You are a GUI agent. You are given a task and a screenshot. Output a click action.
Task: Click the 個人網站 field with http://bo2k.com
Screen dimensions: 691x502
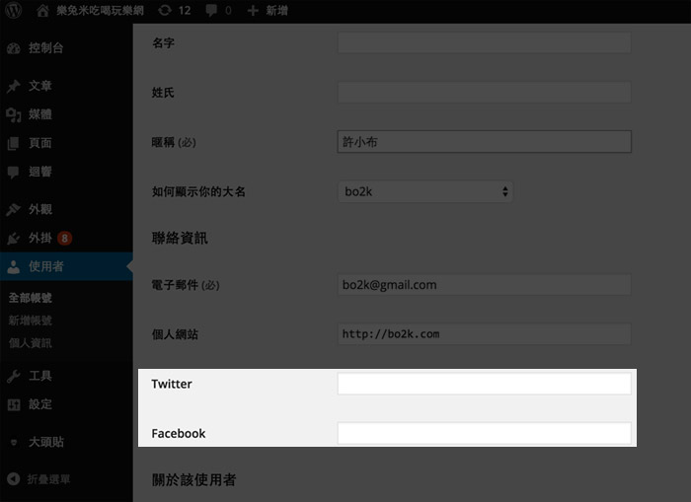tap(485, 334)
